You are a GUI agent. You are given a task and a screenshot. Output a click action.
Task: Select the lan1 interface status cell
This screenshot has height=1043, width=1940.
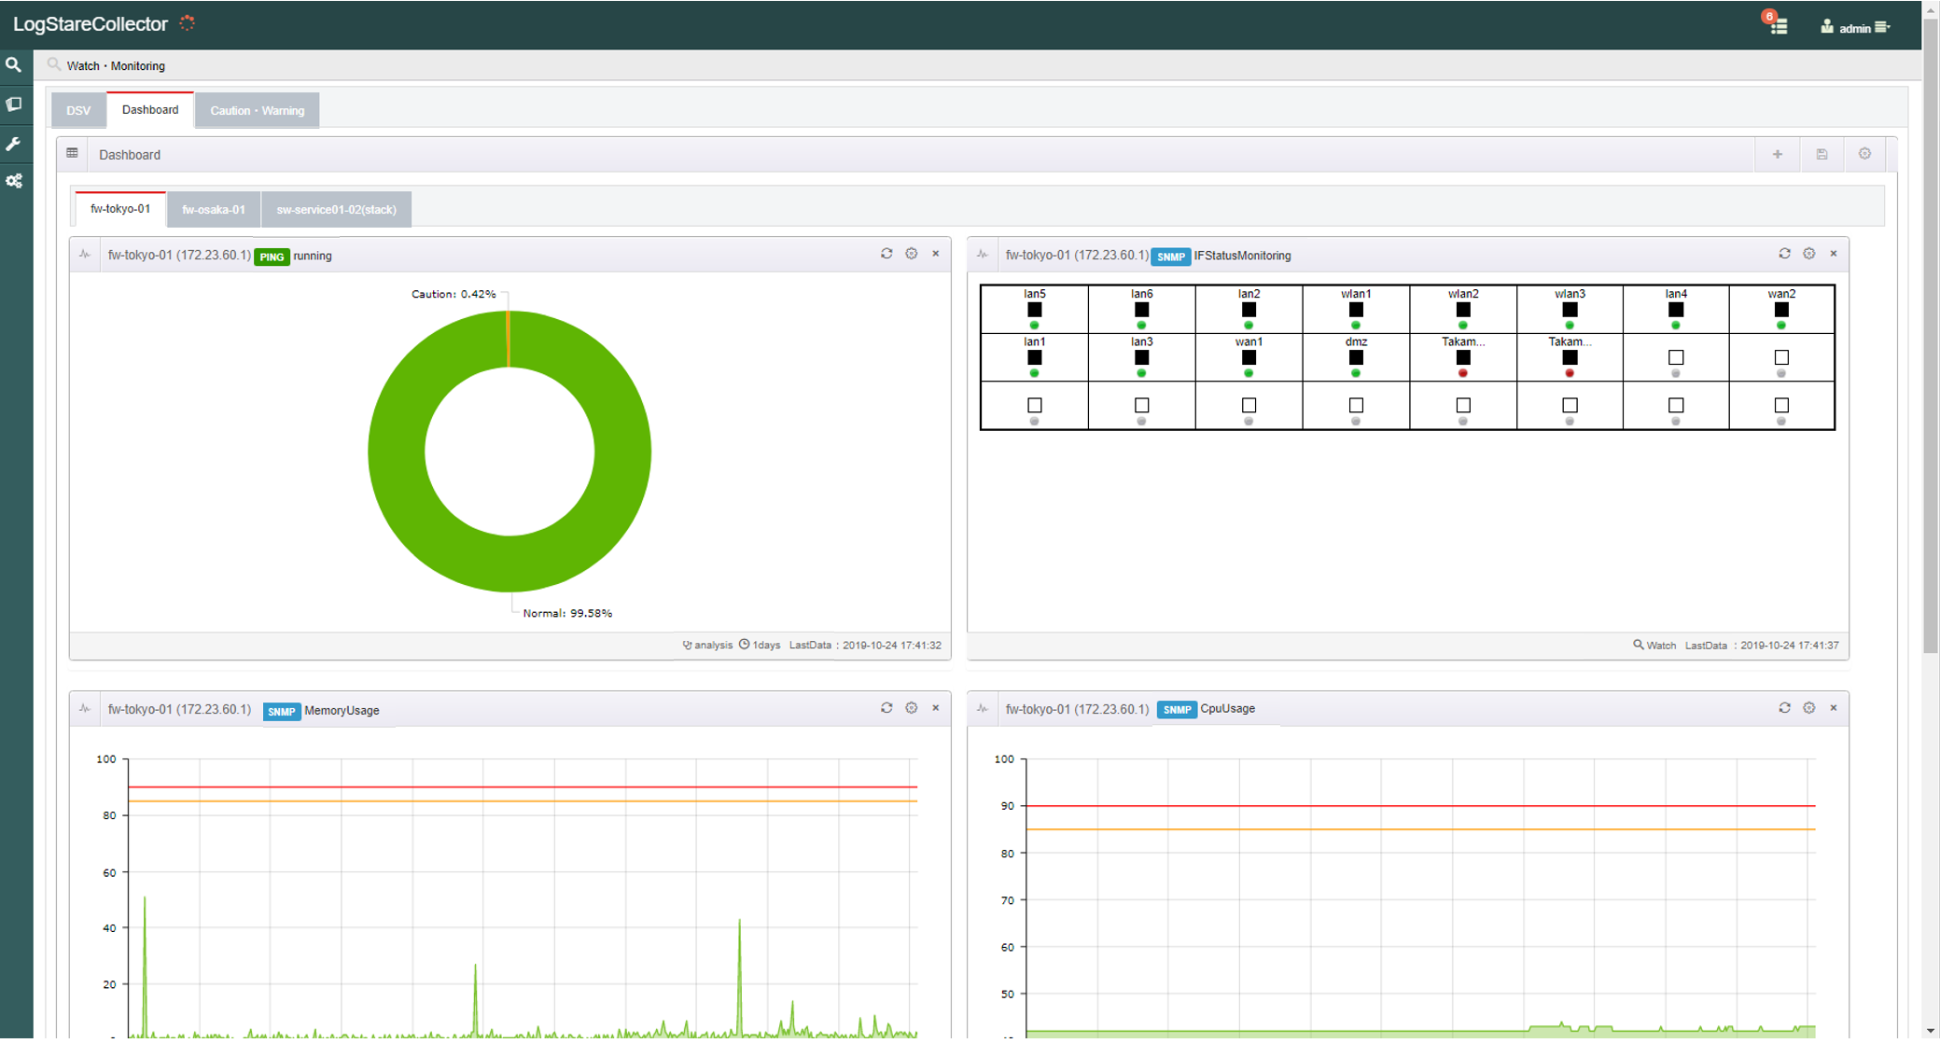1034,357
